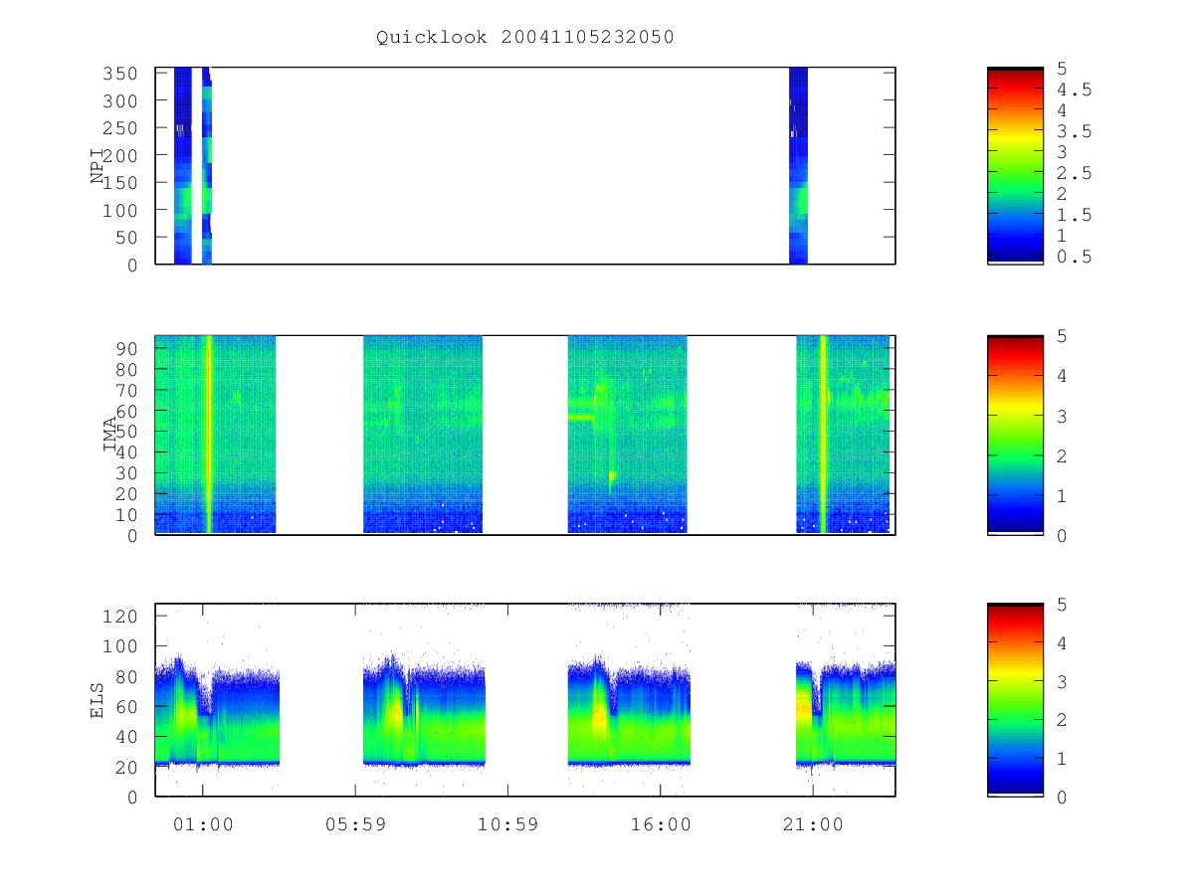
Task: Click the 3.5 label on the NPI colorbar
Action: pyautogui.click(x=1074, y=131)
